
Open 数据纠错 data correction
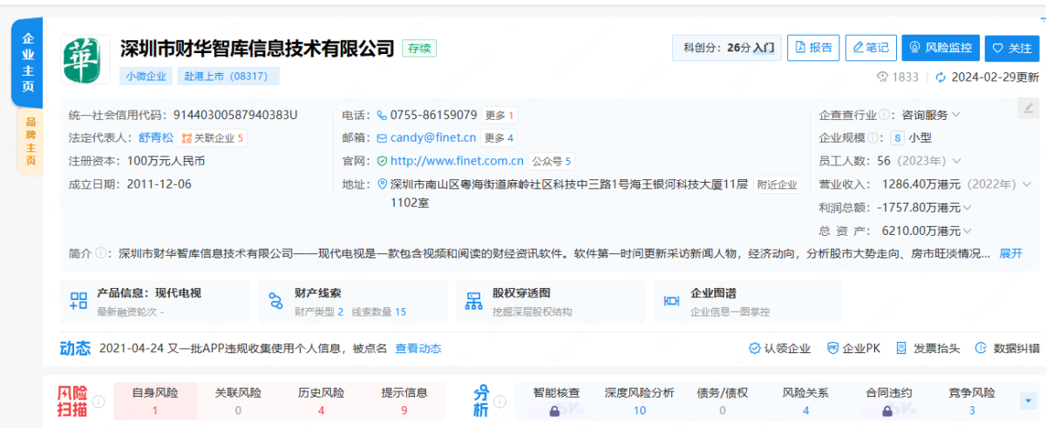[1008, 349]
